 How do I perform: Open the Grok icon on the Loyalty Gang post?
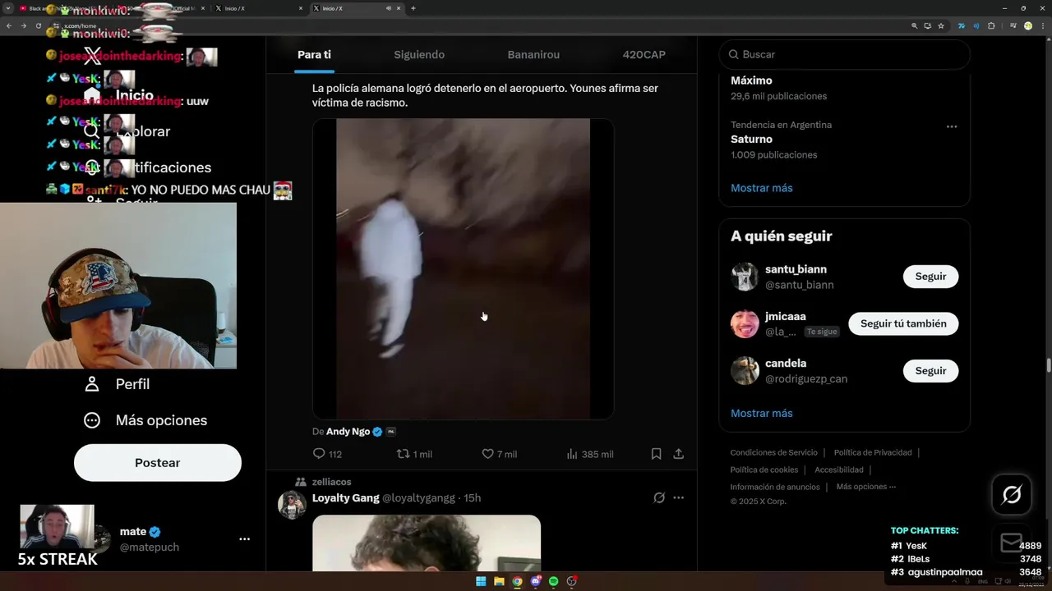point(658,497)
